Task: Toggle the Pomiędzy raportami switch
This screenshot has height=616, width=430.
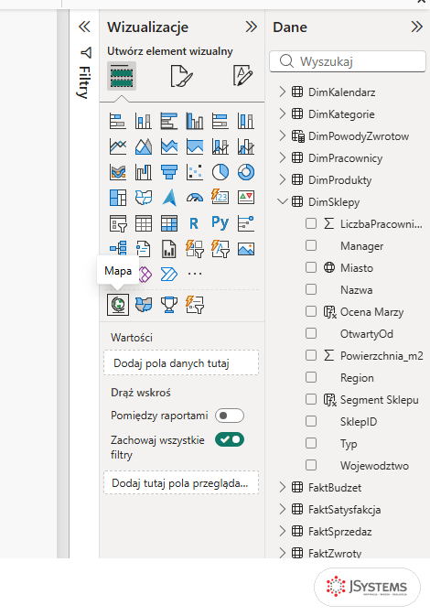Action: pos(230,416)
